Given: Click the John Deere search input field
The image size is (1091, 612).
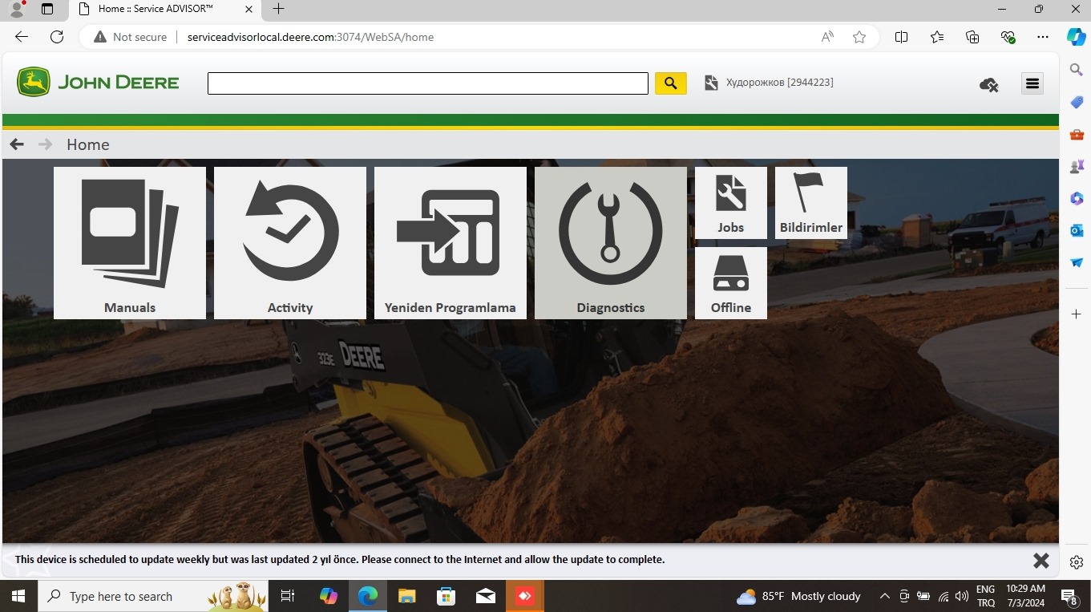Looking at the screenshot, I should pos(427,83).
